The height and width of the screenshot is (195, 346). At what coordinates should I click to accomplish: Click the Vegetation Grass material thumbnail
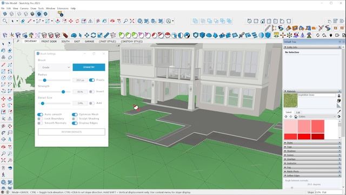pyautogui.click(x=291, y=101)
